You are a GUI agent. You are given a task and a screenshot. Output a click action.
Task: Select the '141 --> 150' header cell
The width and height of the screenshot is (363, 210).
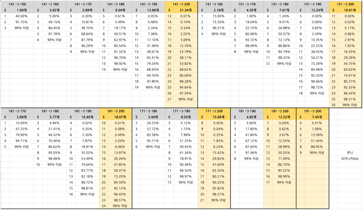[x=17, y=4]
